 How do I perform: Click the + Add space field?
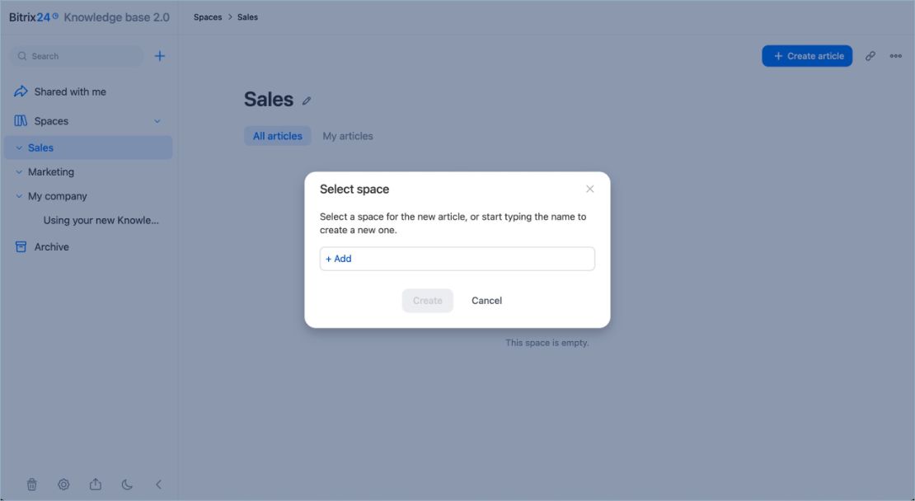(457, 259)
